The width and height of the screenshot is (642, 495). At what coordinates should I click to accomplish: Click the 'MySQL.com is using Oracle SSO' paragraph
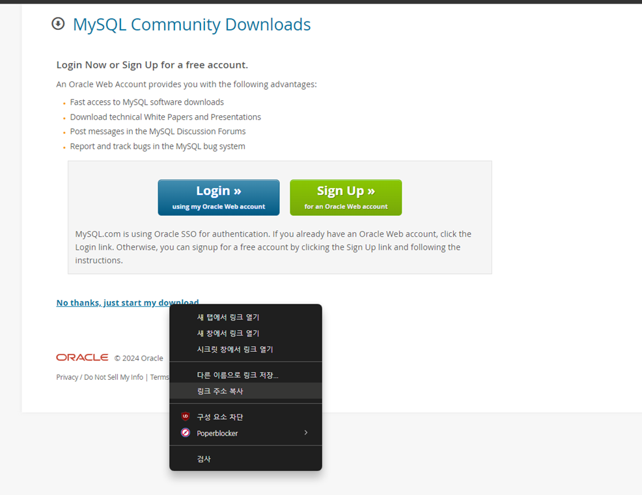273,247
